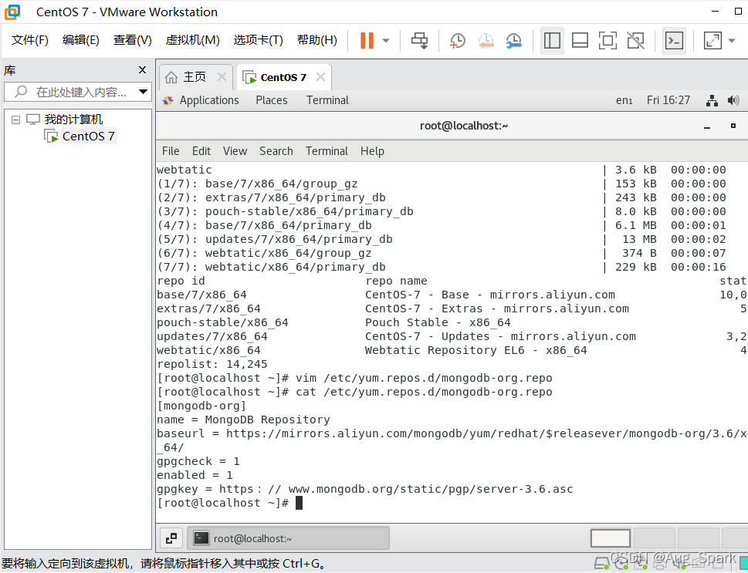Open the terminal View menu
This screenshot has width=748, height=573.
[235, 151]
